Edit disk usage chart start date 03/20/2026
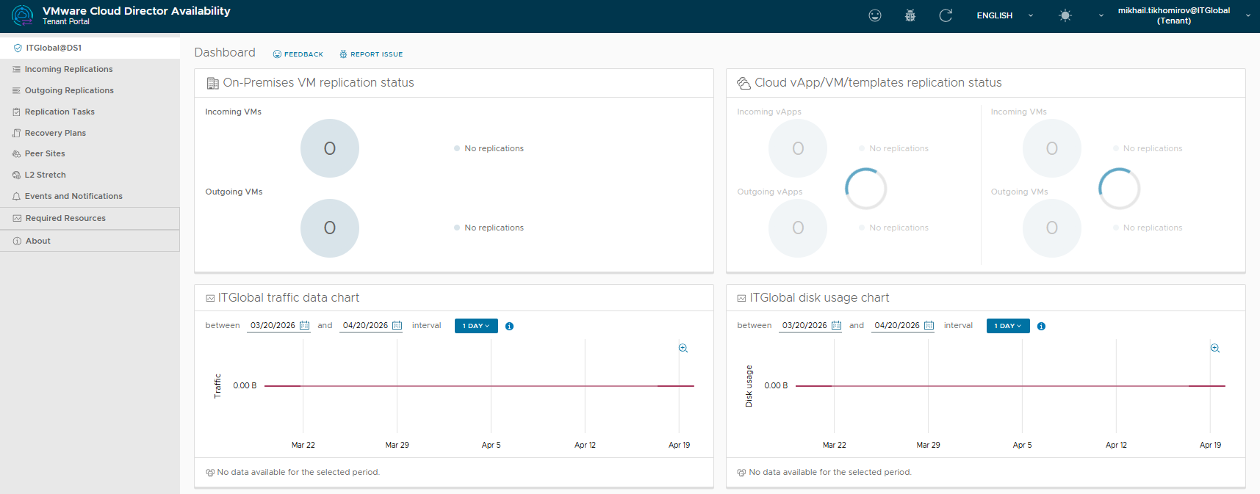Screen dimensions: 1260x494 coord(804,325)
